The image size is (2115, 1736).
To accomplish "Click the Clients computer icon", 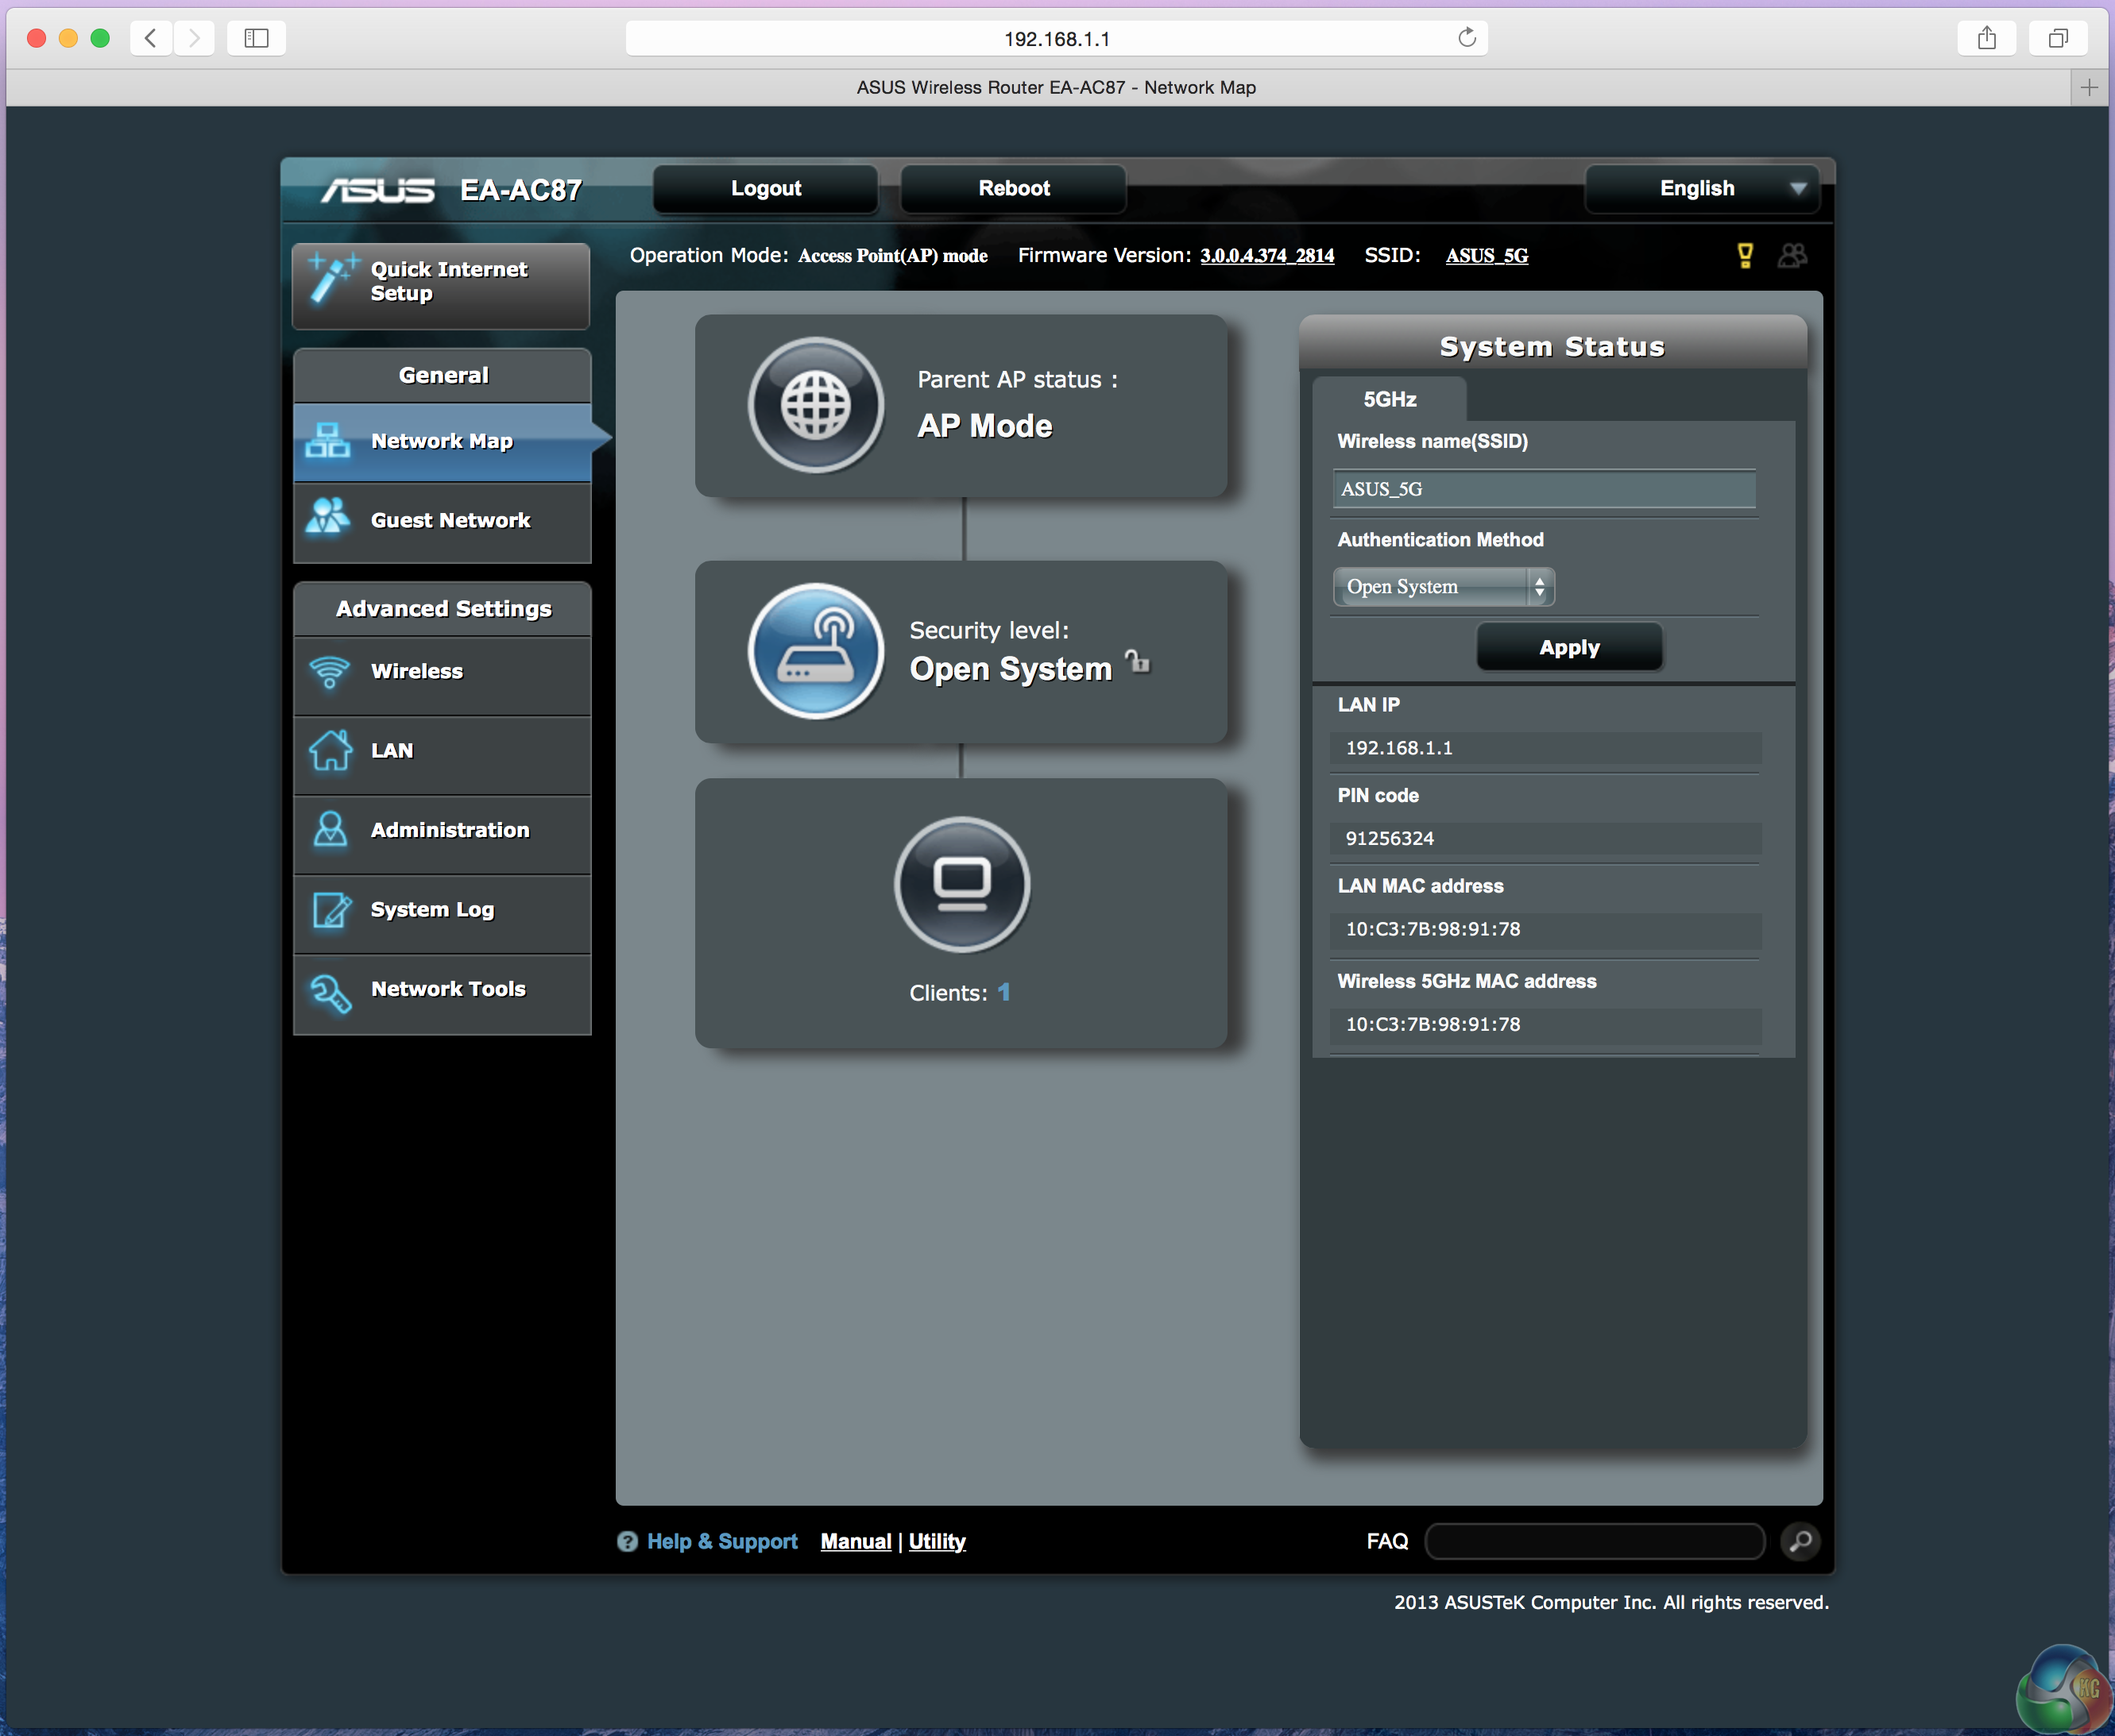I will point(961,884).
